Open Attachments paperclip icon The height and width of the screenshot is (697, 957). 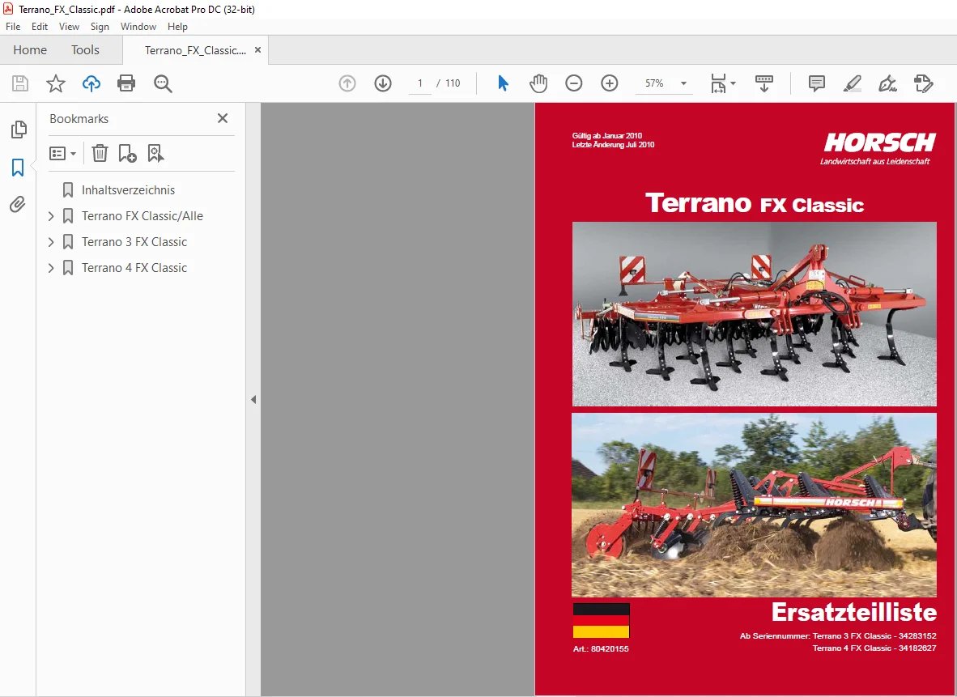click(x=18, y=205)
